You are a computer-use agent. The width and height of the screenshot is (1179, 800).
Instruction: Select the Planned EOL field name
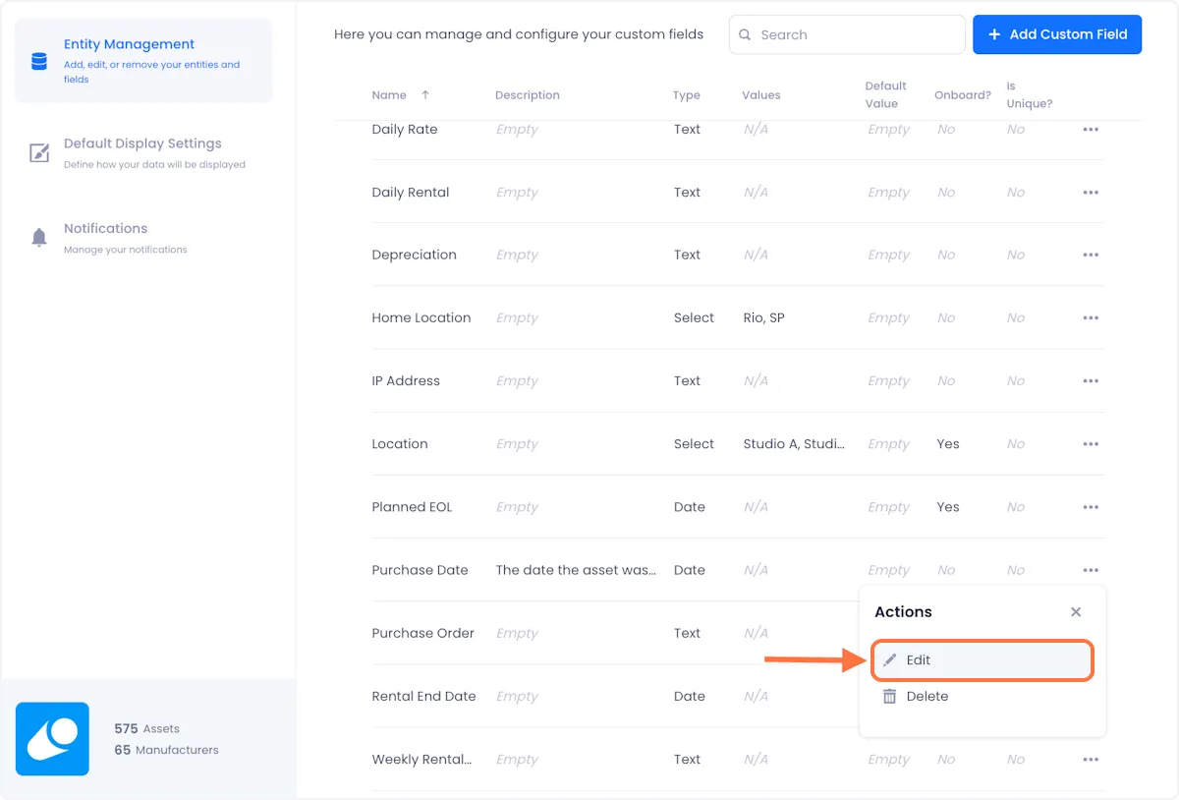(412, 507)
